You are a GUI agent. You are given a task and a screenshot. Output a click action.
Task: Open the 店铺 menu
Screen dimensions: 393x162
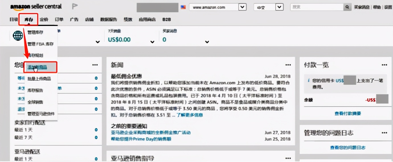click(x=89, y=19)
